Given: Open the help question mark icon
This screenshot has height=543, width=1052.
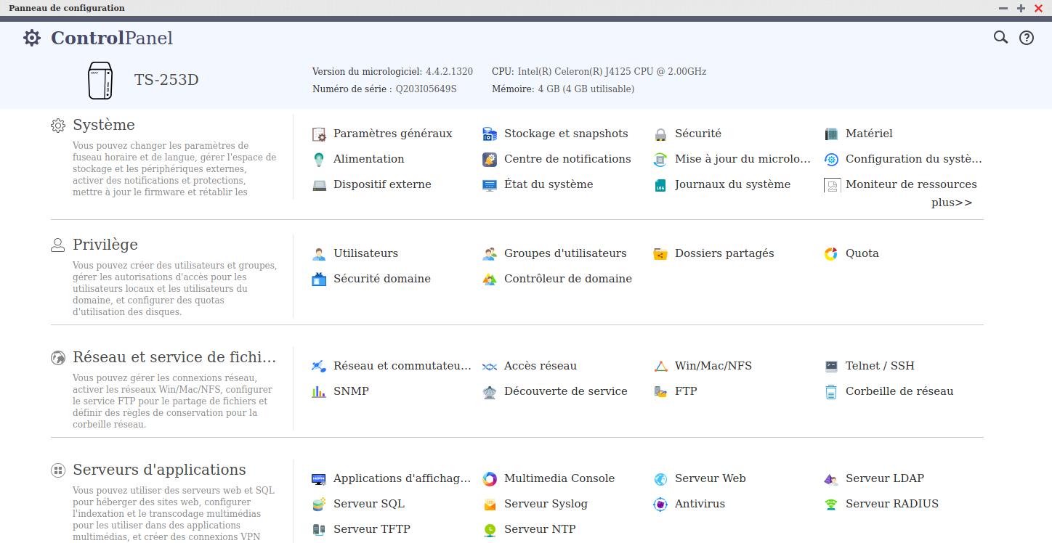Looking at the screenshot, I should (x=1026, y=38).
